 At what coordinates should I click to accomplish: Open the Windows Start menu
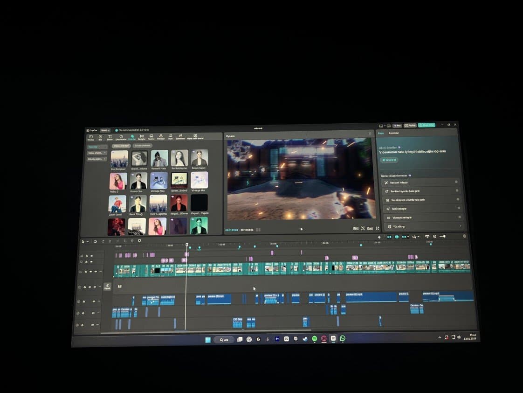[208, 340]
